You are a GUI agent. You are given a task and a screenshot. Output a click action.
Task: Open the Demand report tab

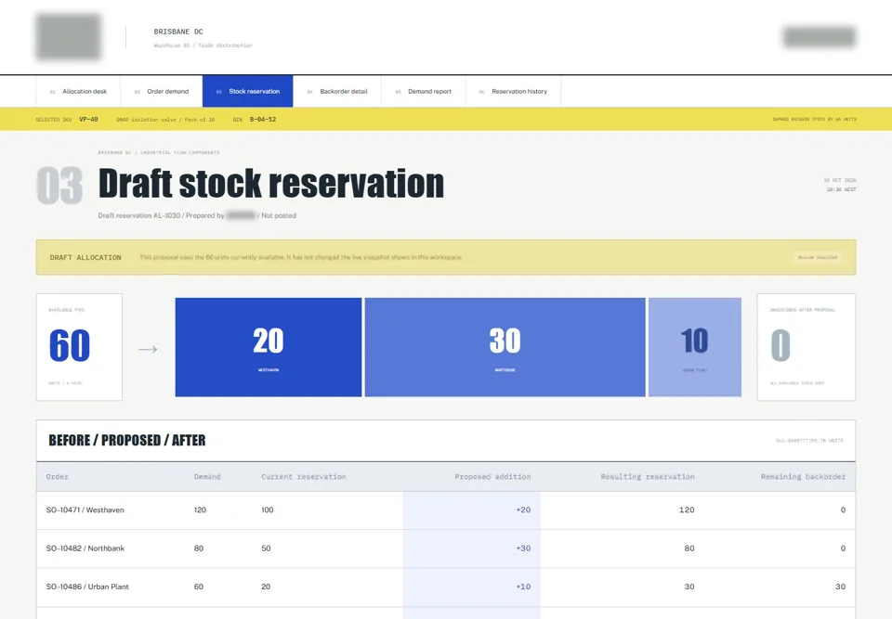click(x=424, y=91)
